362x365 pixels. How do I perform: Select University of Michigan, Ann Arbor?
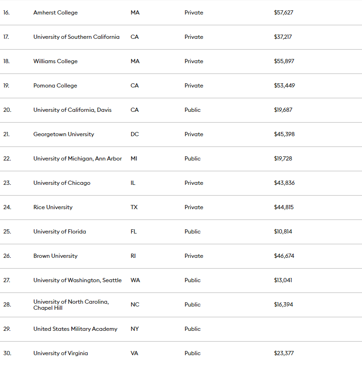77,159
